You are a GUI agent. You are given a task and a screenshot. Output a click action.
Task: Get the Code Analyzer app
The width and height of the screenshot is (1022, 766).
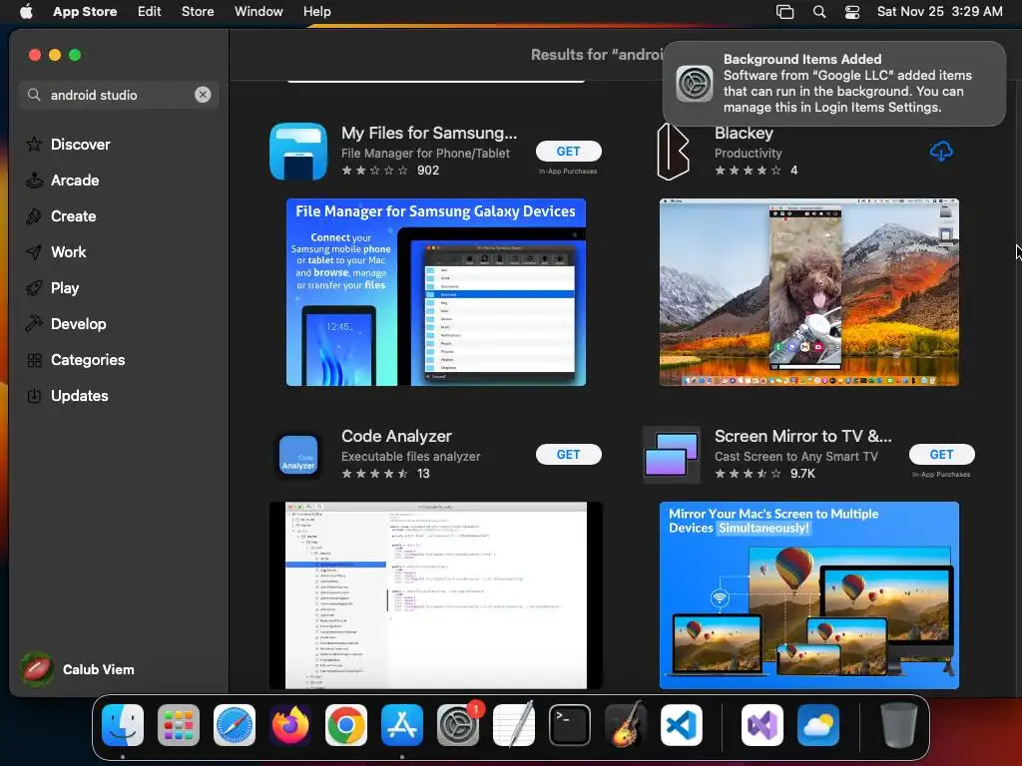568,455
